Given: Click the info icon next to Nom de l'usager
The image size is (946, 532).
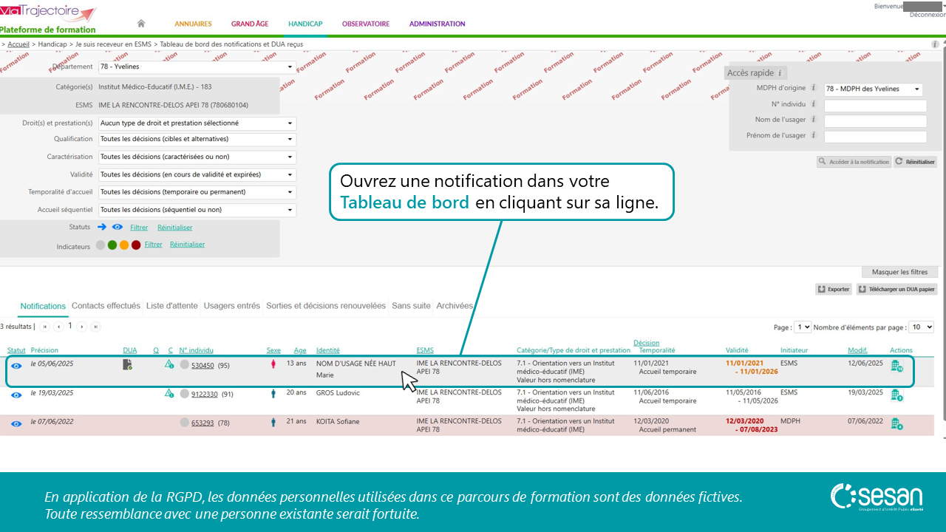Looking at the screenshot, I should tap(813, 120).
